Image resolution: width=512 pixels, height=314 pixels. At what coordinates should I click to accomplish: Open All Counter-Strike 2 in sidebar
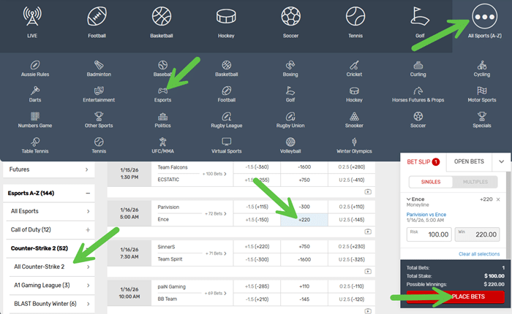49,267
